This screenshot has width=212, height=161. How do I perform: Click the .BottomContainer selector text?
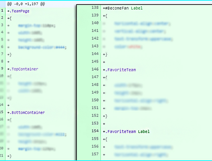pyautogui.click(x=27, y=113)
